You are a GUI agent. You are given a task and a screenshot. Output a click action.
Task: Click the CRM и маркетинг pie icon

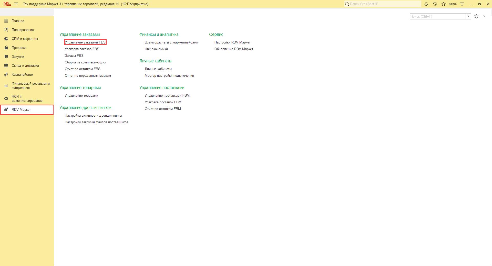pos(6,39)
